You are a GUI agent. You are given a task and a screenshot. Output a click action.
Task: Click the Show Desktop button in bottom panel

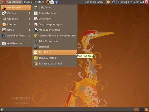(2, 110)
